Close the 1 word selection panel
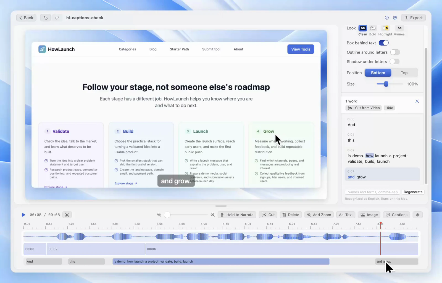Screen dimensions: 442x283 417,101
